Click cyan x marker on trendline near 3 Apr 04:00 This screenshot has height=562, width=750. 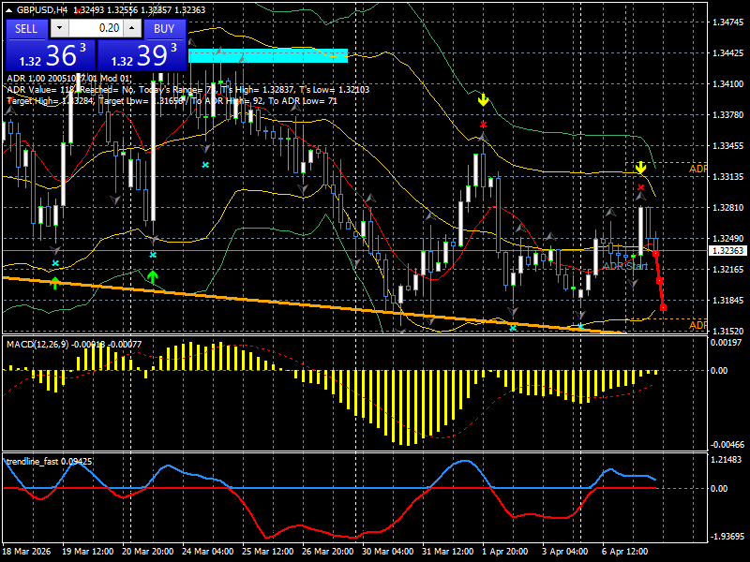tap(580, 327)
